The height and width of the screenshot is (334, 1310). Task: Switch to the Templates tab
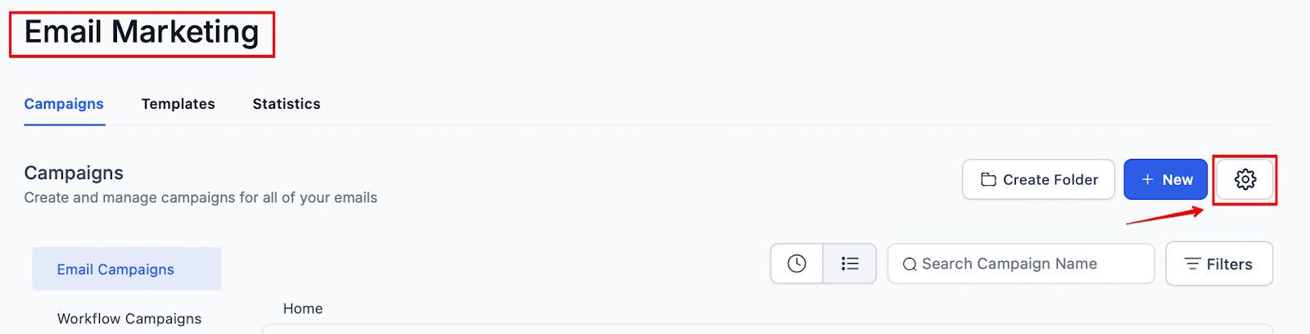[x=178, y=104]
